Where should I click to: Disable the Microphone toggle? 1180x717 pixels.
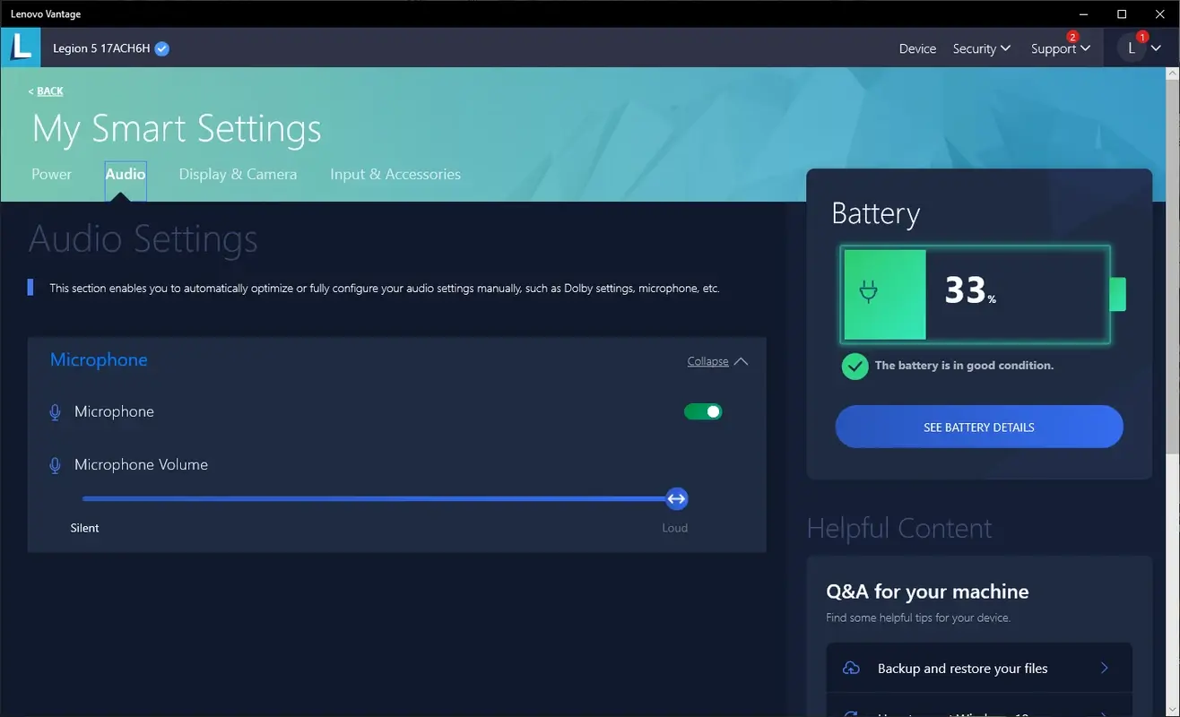coord(702,411)
